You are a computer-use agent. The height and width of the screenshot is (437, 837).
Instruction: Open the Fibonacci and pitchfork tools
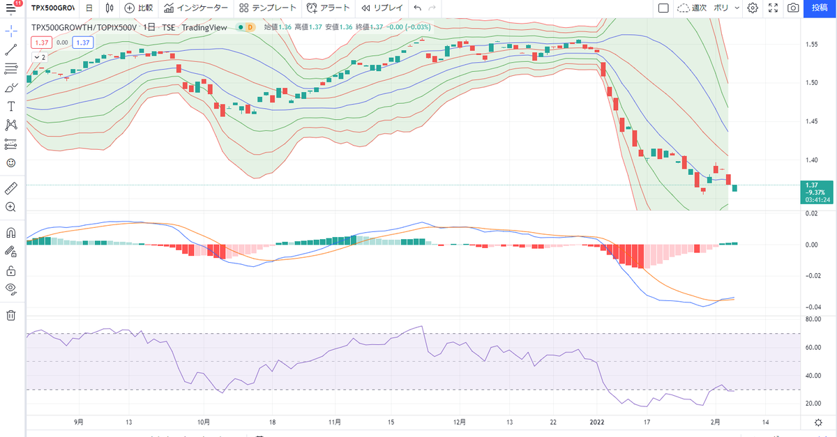tap(10, 68)
